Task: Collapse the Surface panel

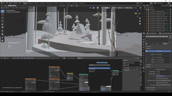Action: [149, 49]
